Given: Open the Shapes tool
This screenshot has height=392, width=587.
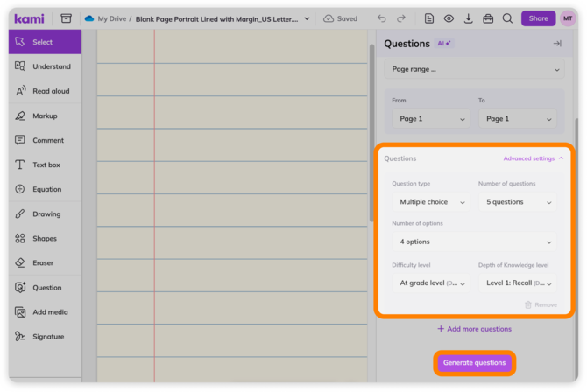Looking at the screenshot, I should coord(45,238).
